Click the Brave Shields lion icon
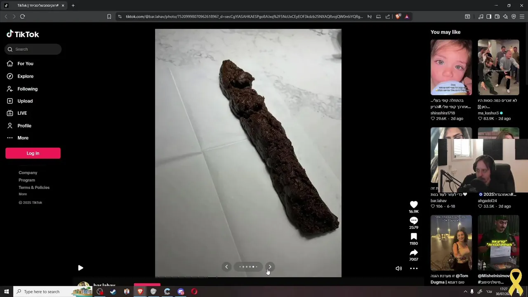Image resolution: width=528 pixels, height=297 pixels. tap(398, 16)
